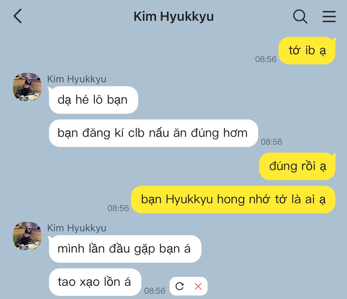Select the "đúng rồi ạ" yellow bubble
Screen dimensions: 347x299
point(297,166)
